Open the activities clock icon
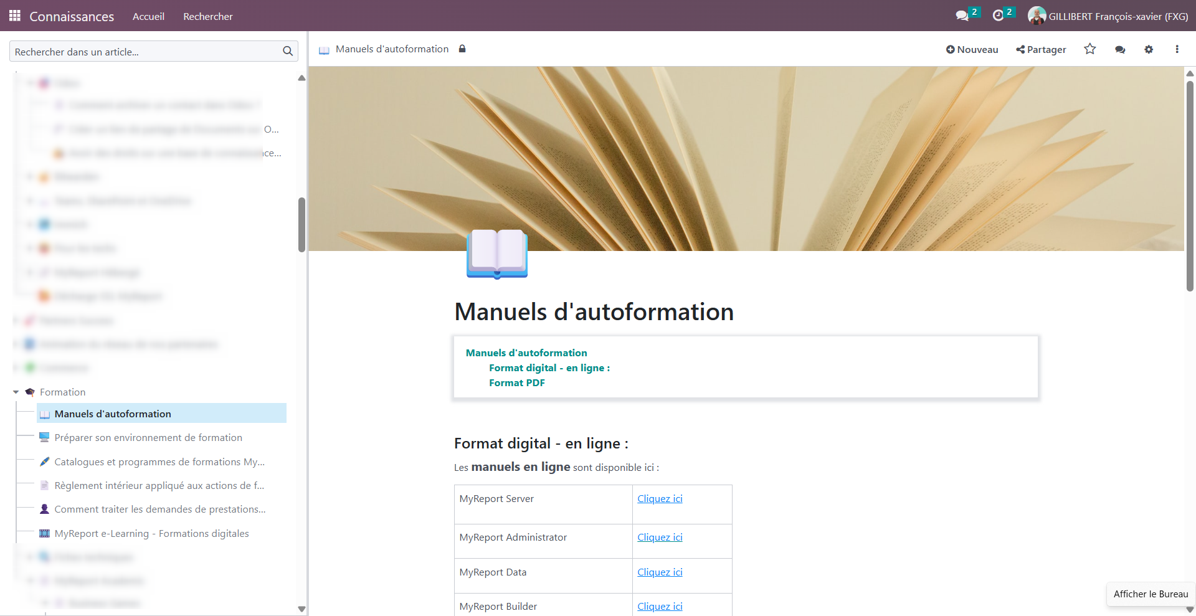This screenshot has width=1196, height=616. click(x=999, y=16)
